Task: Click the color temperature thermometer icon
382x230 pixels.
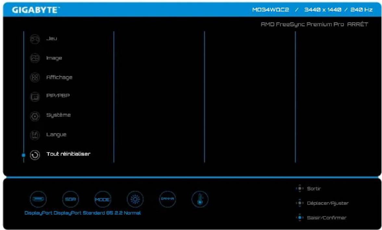Action: tap(200, 199)
